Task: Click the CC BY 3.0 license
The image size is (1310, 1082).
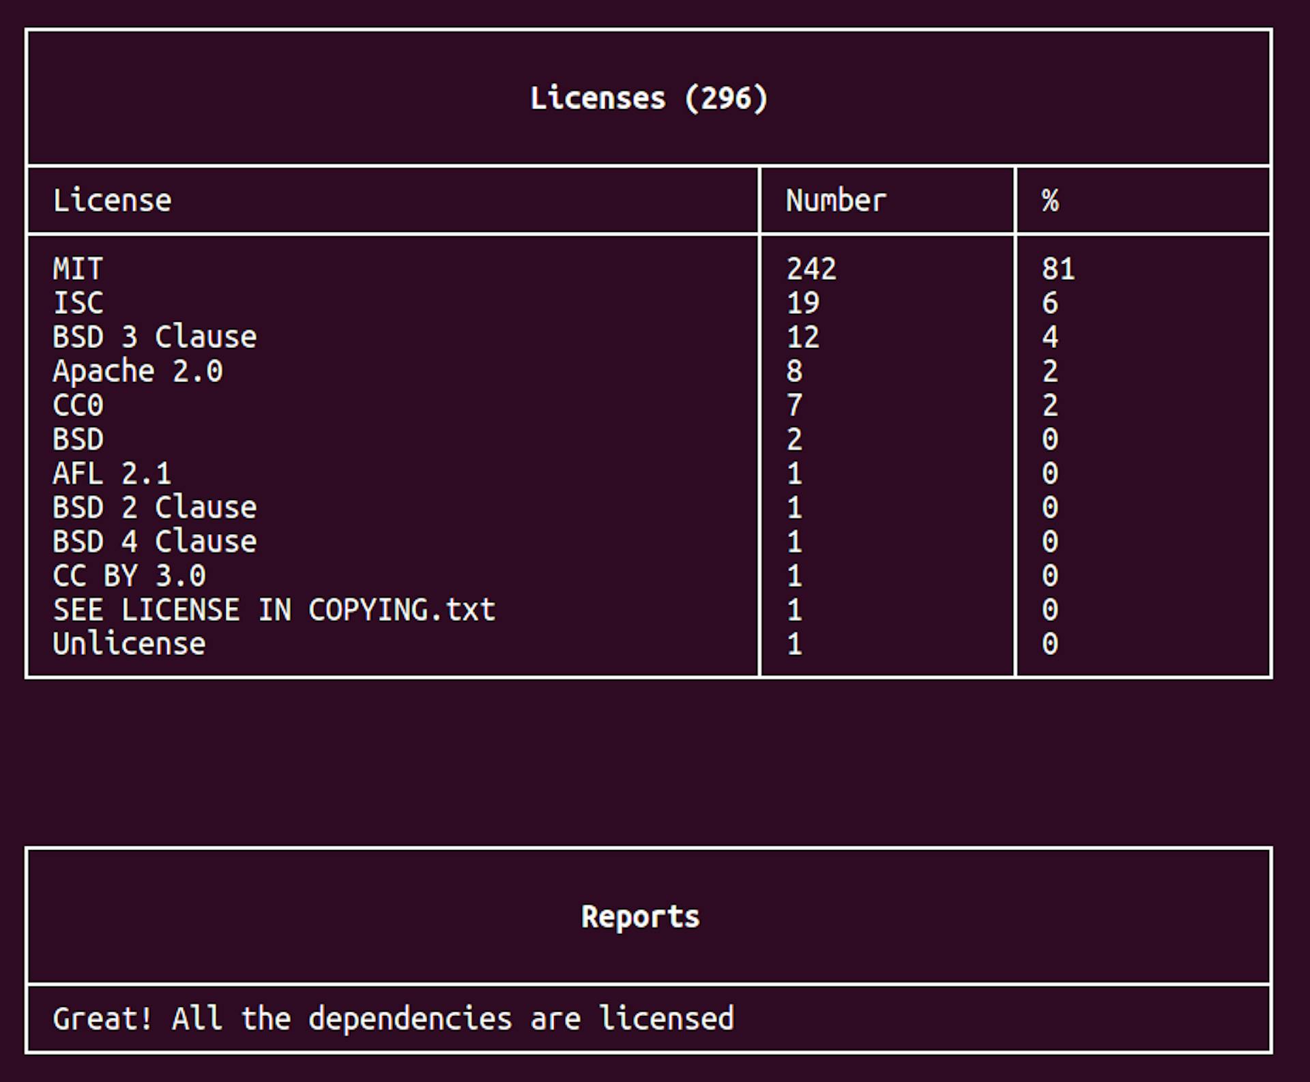Action: 129,576
